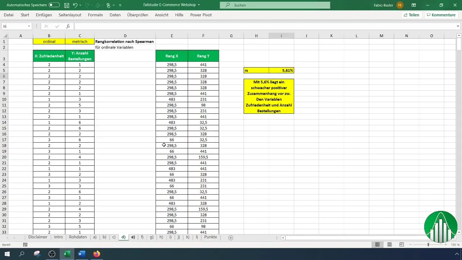This screenshot has height=260, width=462.
Task: Open the Touch mode dropdown arrow
Action: point(113,5)
